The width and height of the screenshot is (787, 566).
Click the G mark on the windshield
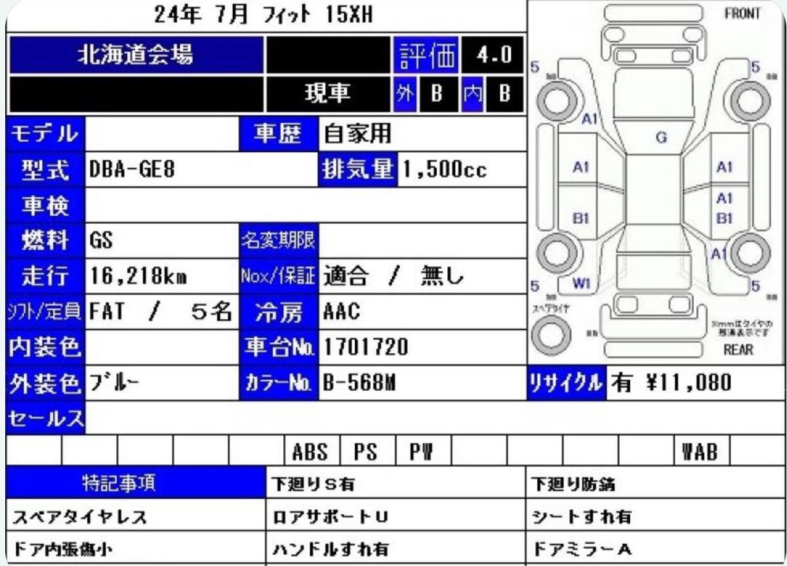661,138
